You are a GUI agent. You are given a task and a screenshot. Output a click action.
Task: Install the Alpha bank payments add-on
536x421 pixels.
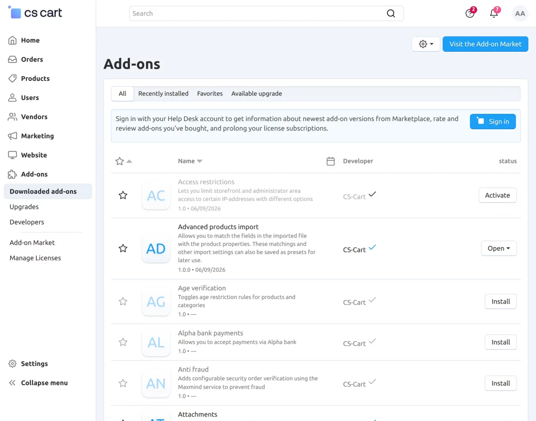(x=501, y=342)
